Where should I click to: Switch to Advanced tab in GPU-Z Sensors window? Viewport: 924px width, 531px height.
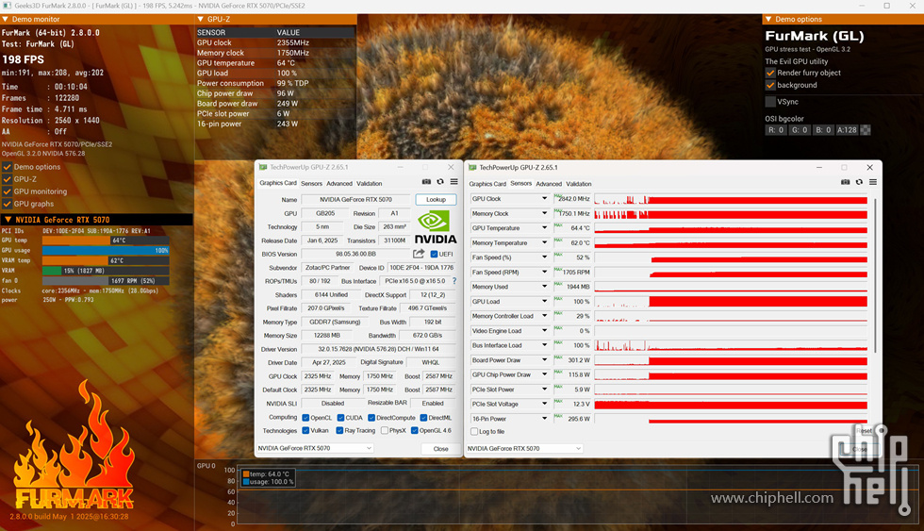pos(549,184)
